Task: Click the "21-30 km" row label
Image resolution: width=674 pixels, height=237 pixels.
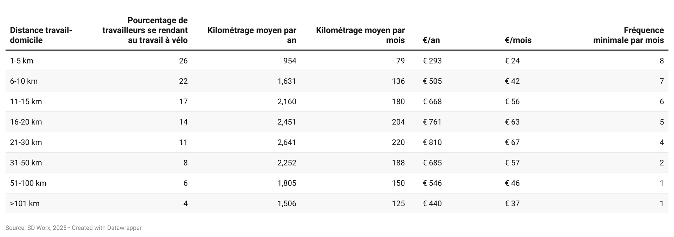Action: [x=26, y=142]
